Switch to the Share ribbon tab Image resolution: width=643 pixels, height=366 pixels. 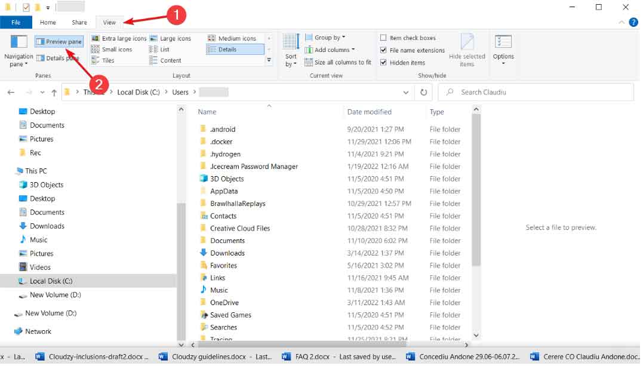tap(79, 23)
